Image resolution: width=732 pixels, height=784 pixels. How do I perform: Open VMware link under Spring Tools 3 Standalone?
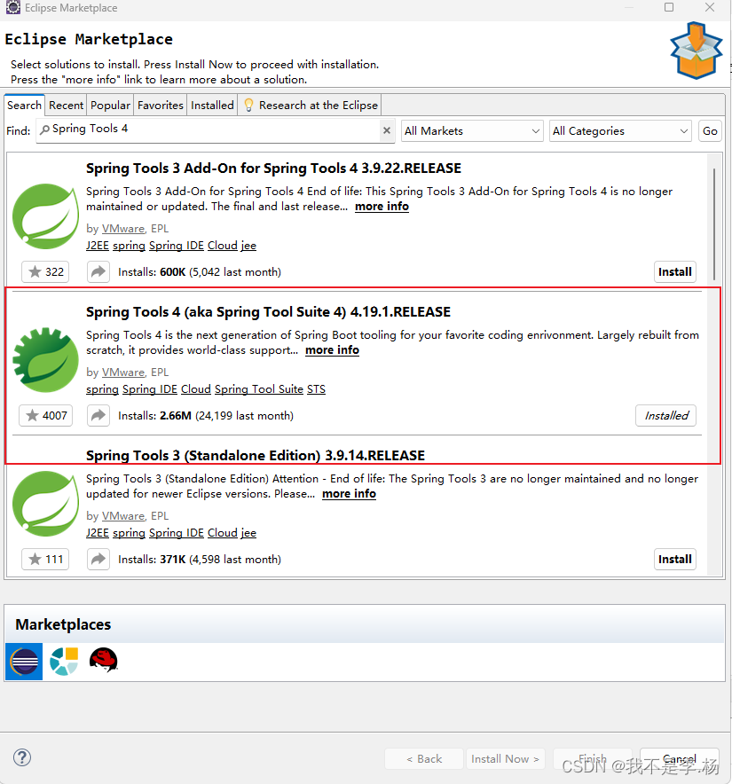(123, 516)
